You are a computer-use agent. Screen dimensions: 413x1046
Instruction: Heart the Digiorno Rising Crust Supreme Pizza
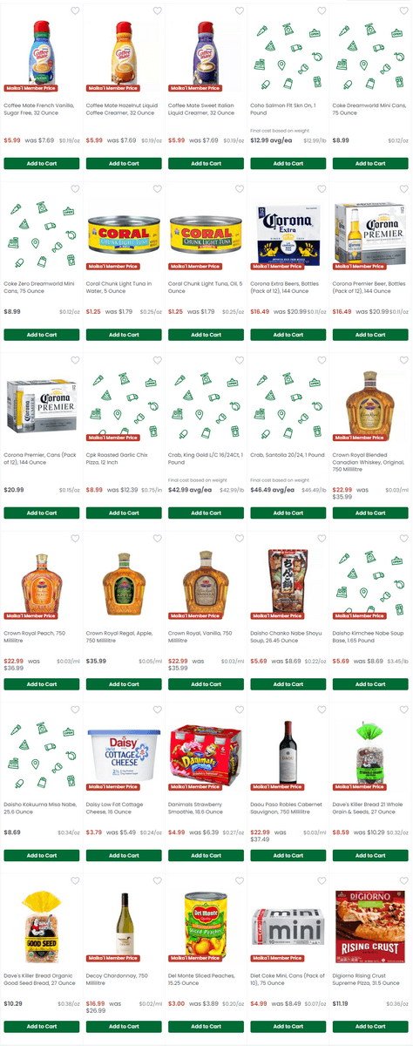coord(403,881)
